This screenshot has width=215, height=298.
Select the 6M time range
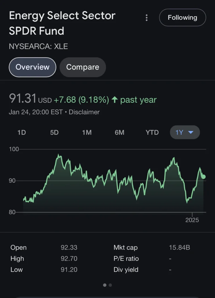pos(120,132)
